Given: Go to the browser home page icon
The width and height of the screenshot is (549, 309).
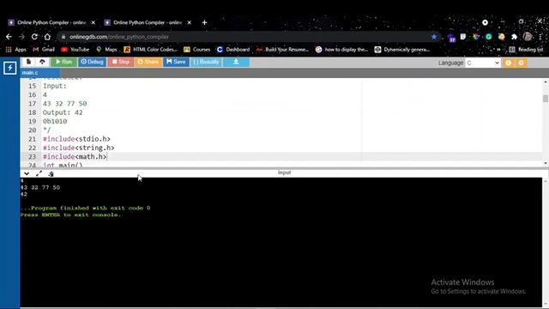Looking at the screenshot, I should pos(47,36).
